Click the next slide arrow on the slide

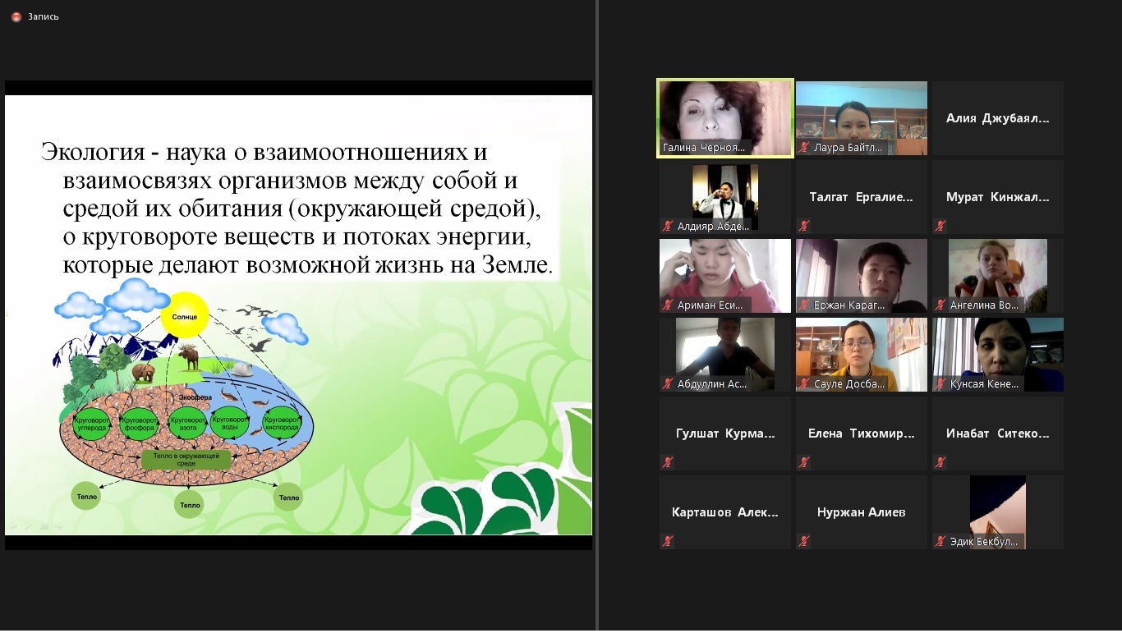pyautogui.click(x=58, y=525)
